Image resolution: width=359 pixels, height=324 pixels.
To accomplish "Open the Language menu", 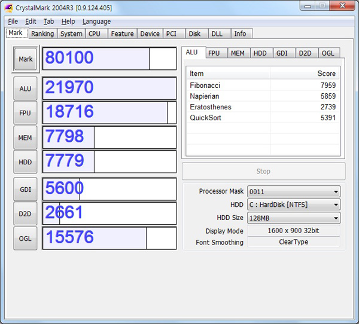I will [x=96, y=22].
